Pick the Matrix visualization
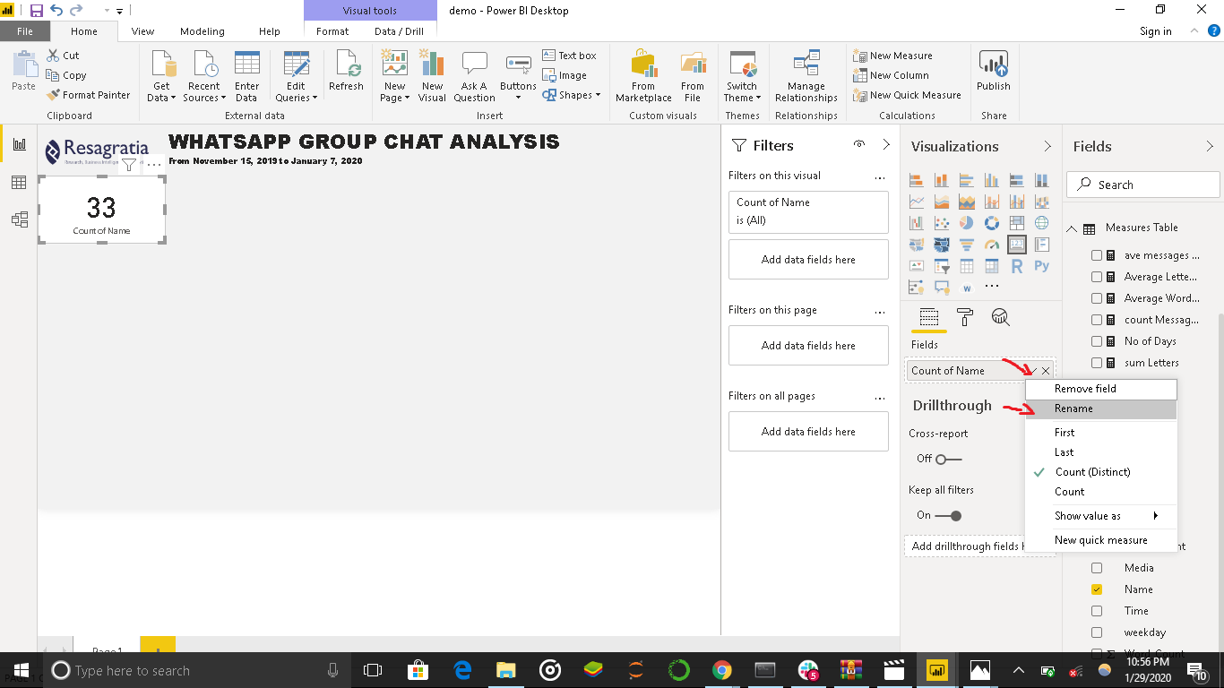This screenshot has height=688, width=1224. click(x=992, y=266)
